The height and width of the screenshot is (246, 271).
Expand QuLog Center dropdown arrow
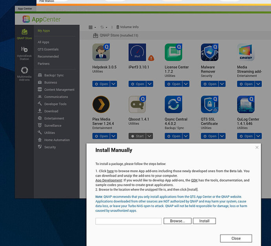(x=258, y=136)
